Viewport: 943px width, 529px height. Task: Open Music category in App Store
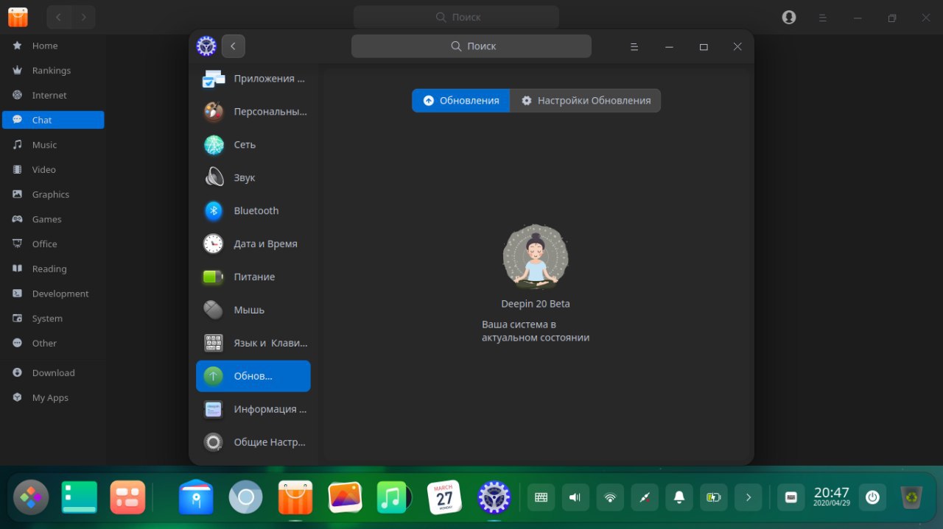53,145
